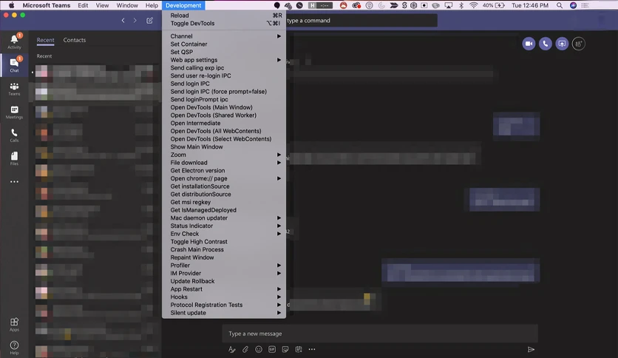Viewport: 618px width, 358px height.
Task: Start an audio call
Action: tap(546, 44)
